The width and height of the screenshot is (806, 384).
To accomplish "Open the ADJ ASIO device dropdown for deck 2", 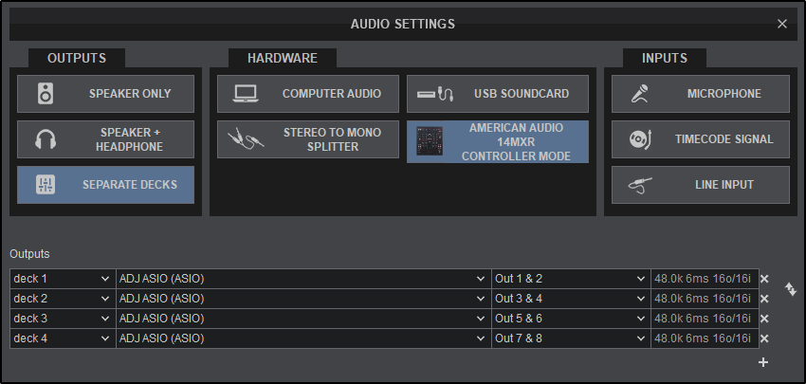I will (x=302, y=299).
